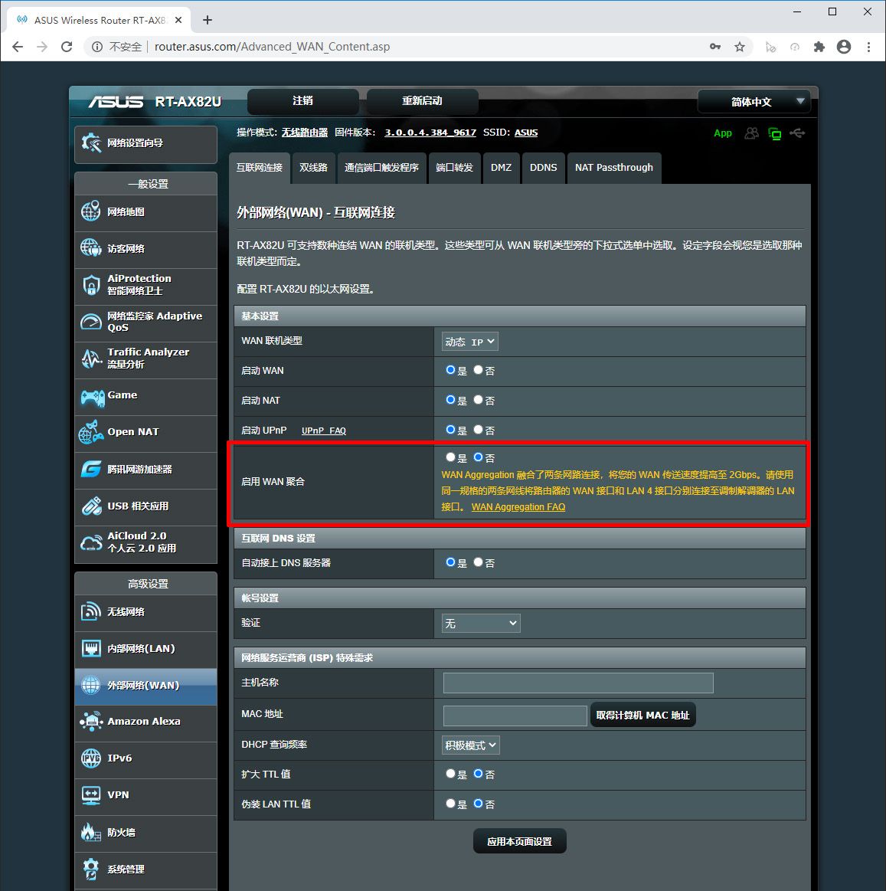
Task: Open the firewall flame icon
Action: click(x=91, y=832)
